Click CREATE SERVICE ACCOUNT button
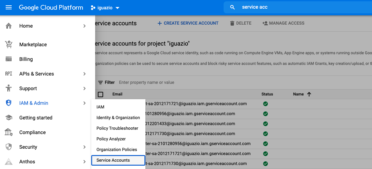This screenshot has height=169, width=372. pyautogui.click(x=188, y=23)
